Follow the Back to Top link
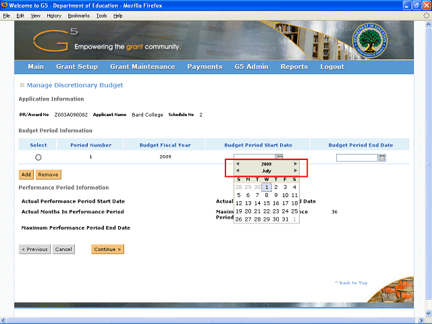Image resolution: width=432 pixels, height=324 pixels. coord(351,283)
